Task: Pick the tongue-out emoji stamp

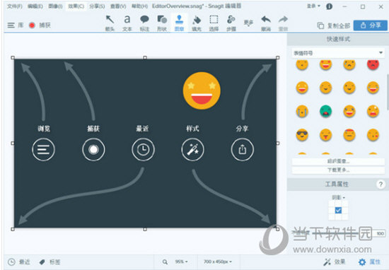Action: (x=325, y=135)
